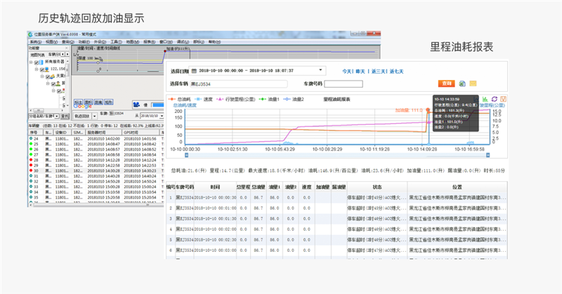Click the orange 查询 button
This screenshot has height=294, width=562.
click(446, 83)
